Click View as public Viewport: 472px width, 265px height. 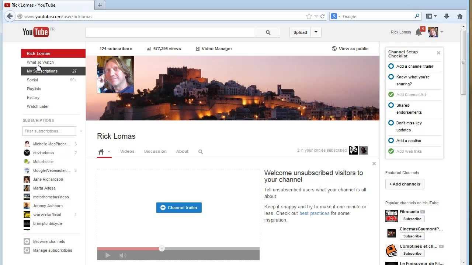(350, 49)
